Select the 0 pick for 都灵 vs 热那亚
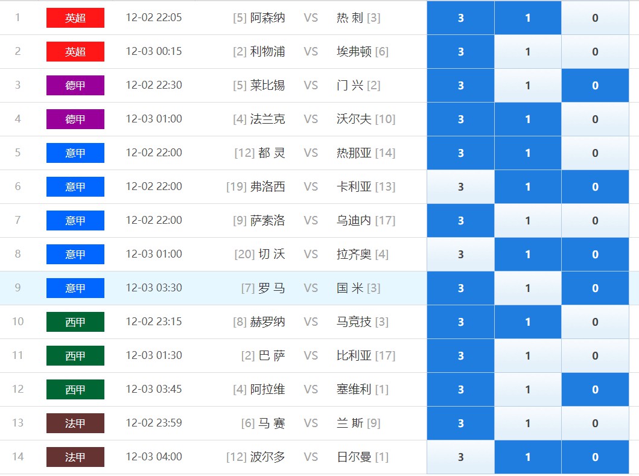The height and width of the screenshot is (476, 639). 595,153
